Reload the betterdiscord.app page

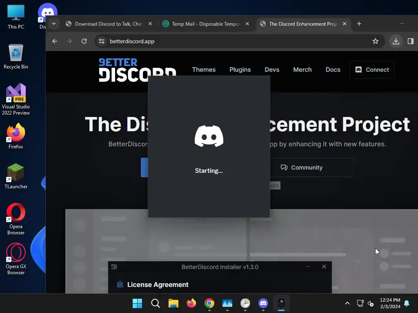pos(84,41)
